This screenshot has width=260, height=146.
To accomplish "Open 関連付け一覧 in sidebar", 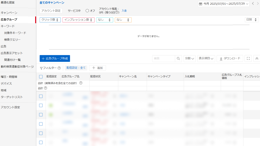I will tap(12, 60).
